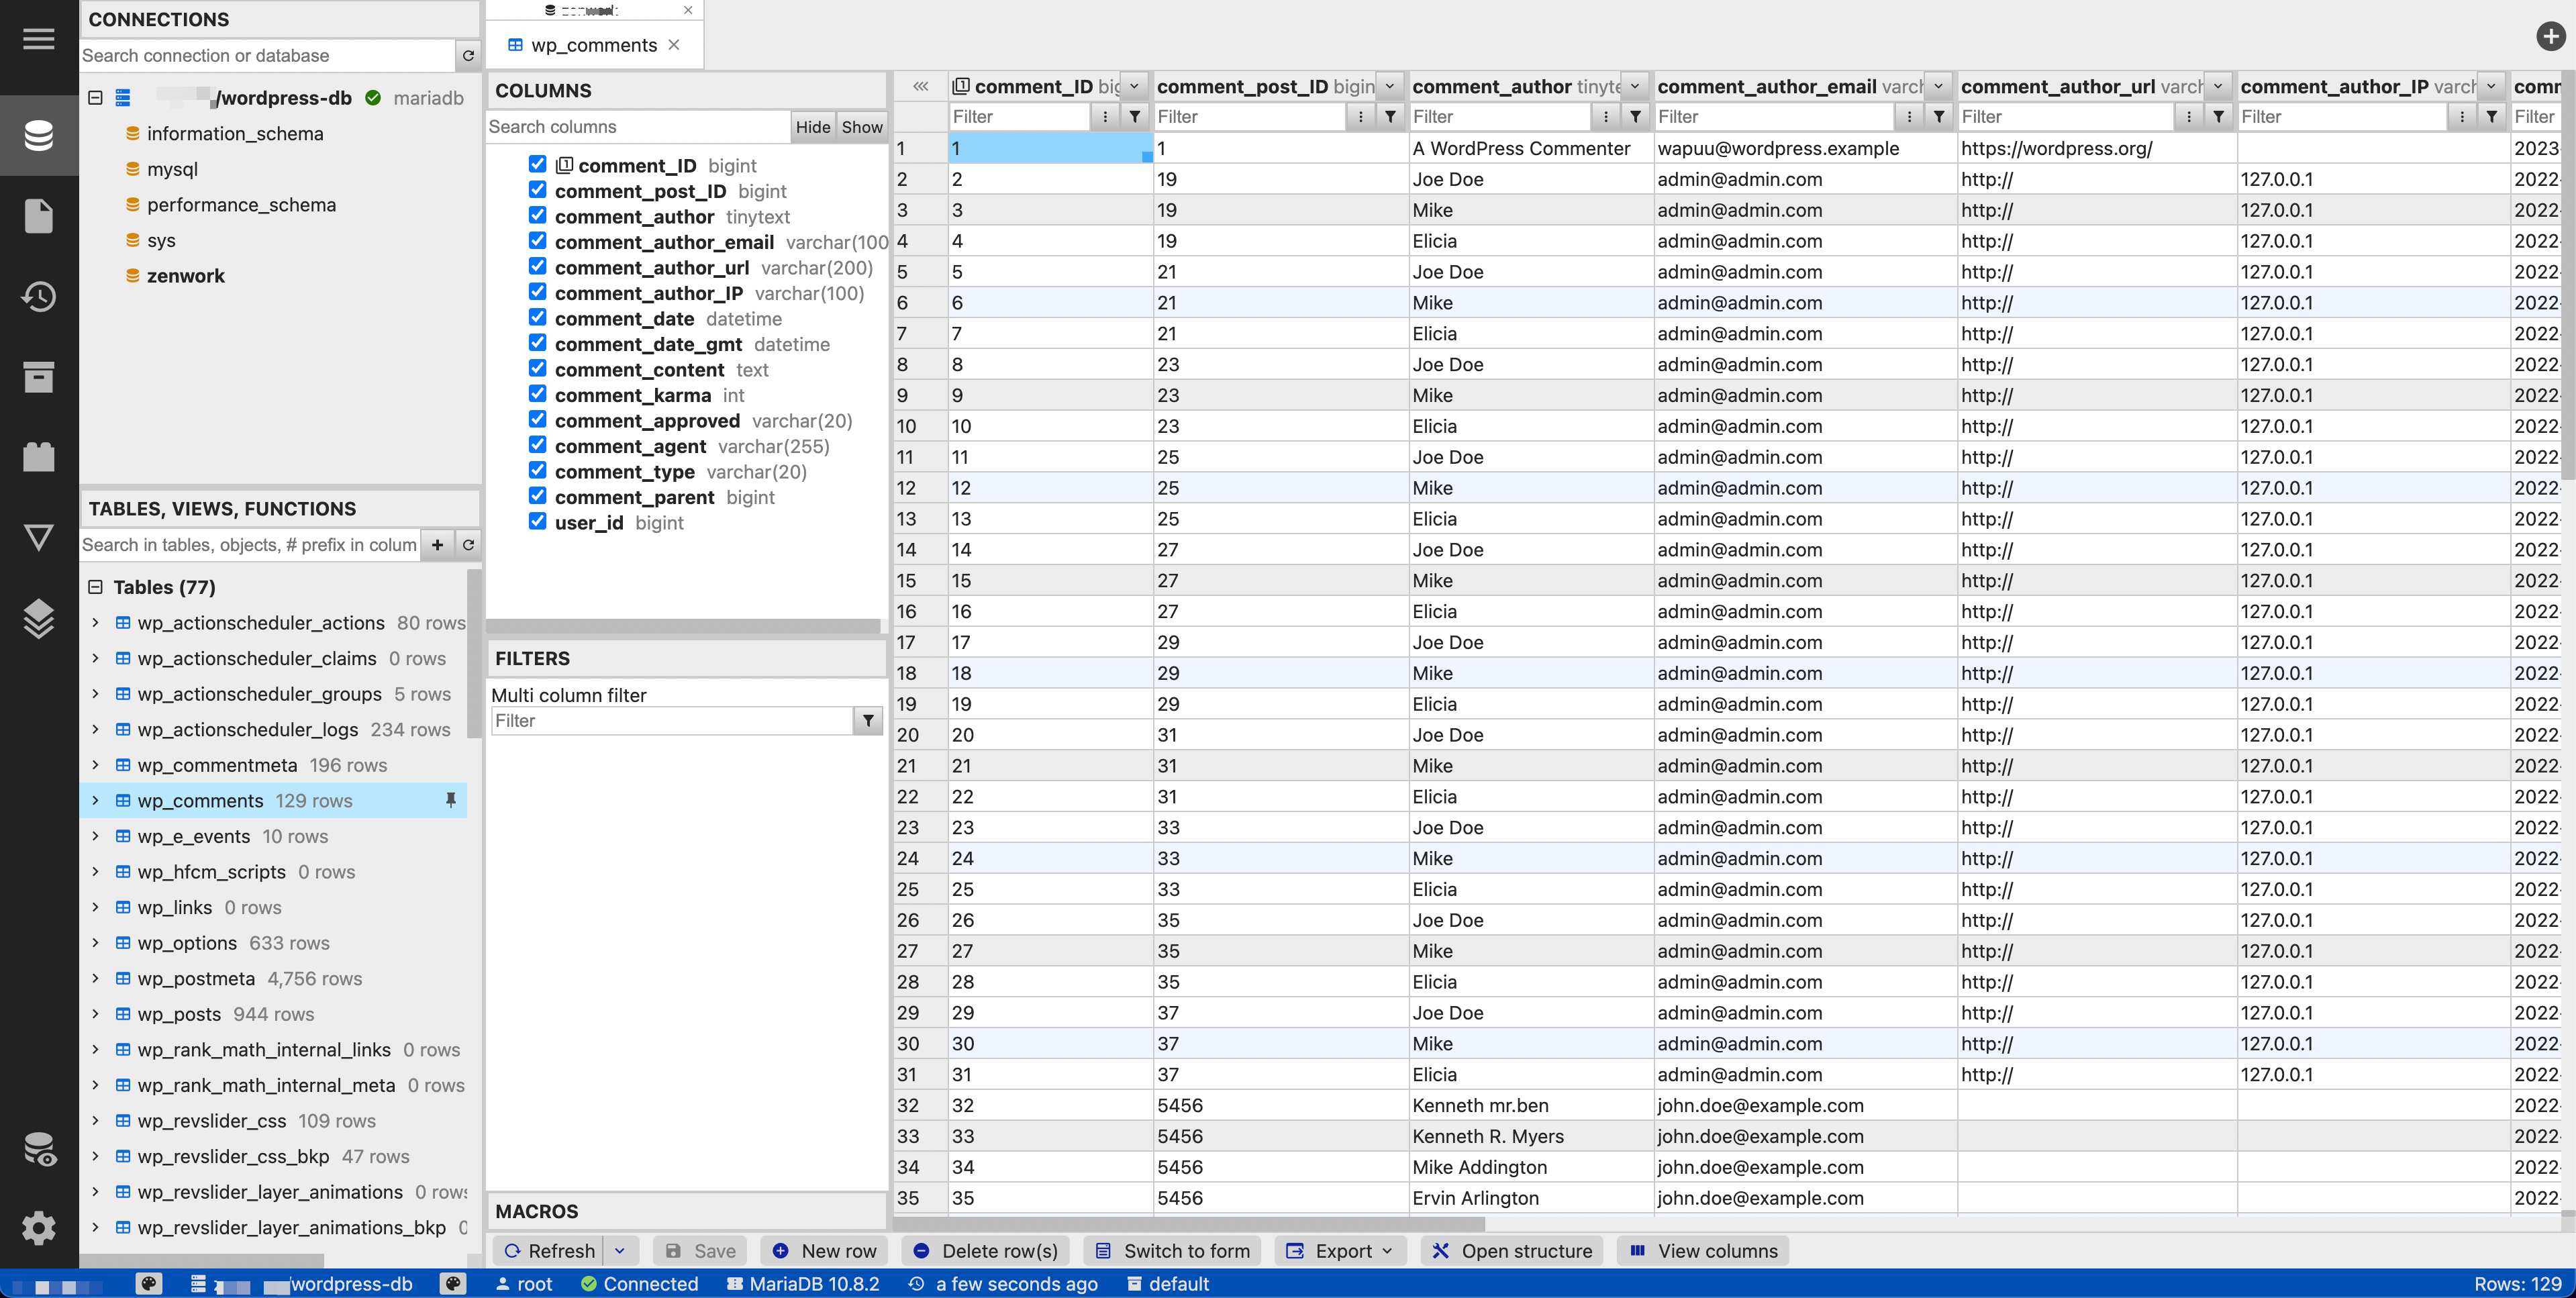Focus the Search columns field
This screenshot has height=1298, width=2576.
638,127
